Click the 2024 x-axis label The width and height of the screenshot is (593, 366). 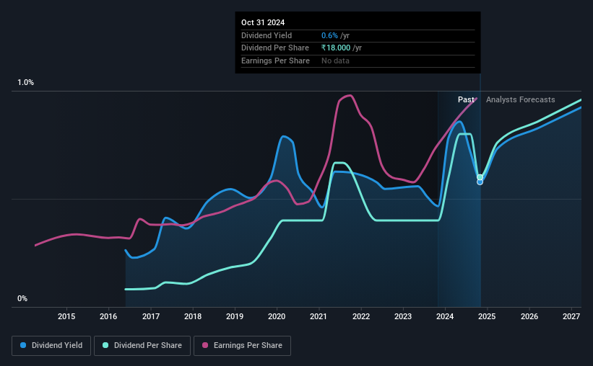(x=445, y=316)
